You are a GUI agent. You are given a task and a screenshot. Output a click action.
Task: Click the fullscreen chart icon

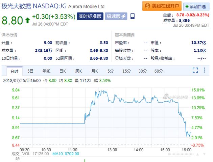pos(195,70)
